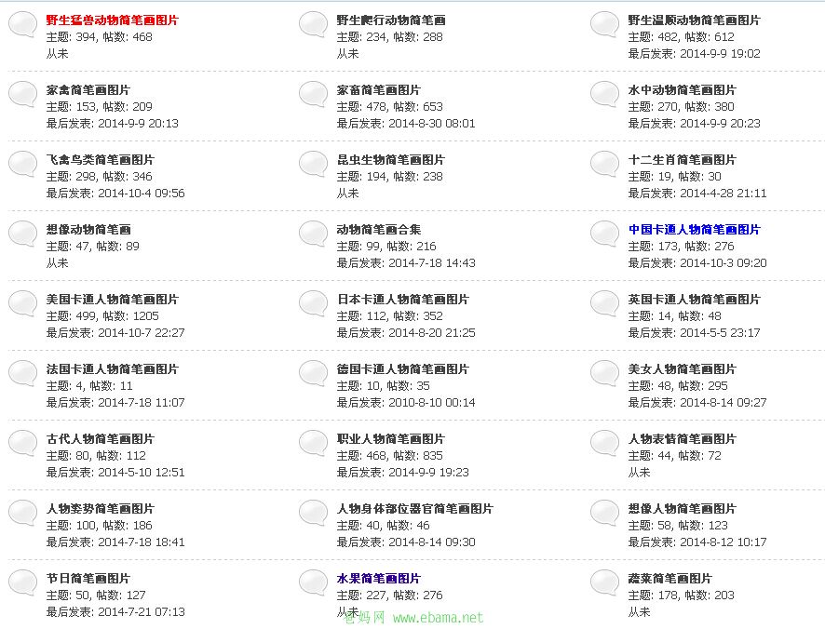
Task: Open the 昆虫生物简笔画图片 board
Action: coord(390,160)
